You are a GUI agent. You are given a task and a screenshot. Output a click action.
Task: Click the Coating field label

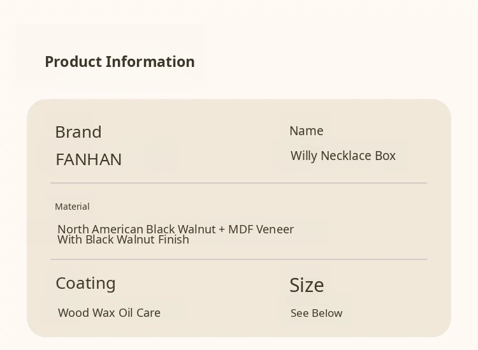[x=85, y=283]
